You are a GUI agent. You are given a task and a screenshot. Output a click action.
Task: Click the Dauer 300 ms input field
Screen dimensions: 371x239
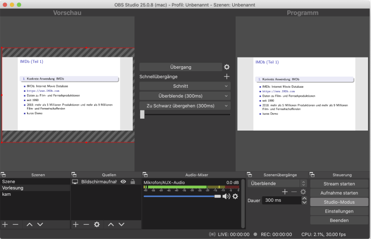point(281,200)
